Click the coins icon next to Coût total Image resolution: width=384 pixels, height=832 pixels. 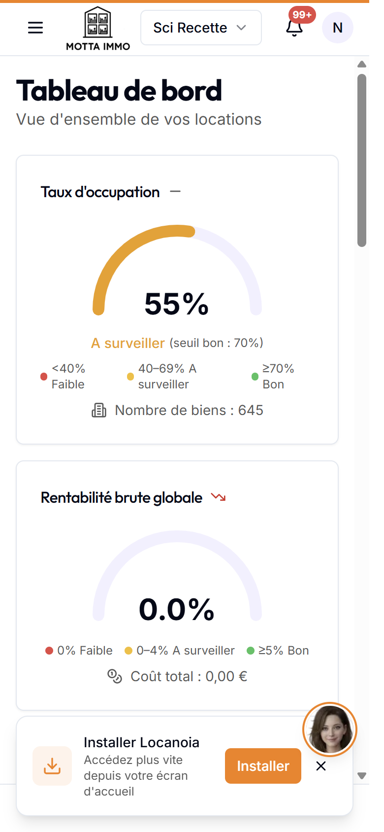(x=115, y=676)
